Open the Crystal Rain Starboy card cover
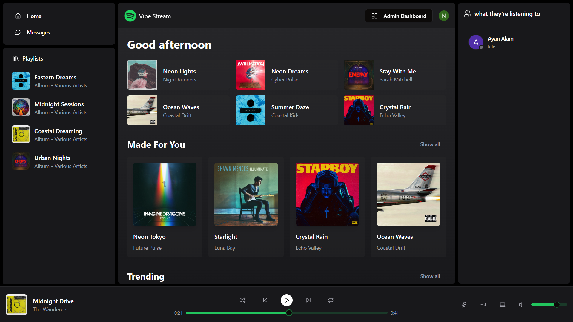The height and width of the screenshot is (322, 573). click(327, 194)
